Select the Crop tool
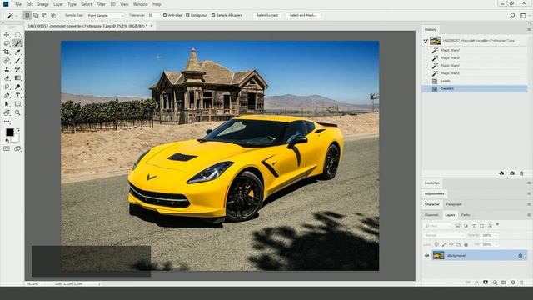The image size is (533, 300). tap(7, 52)
